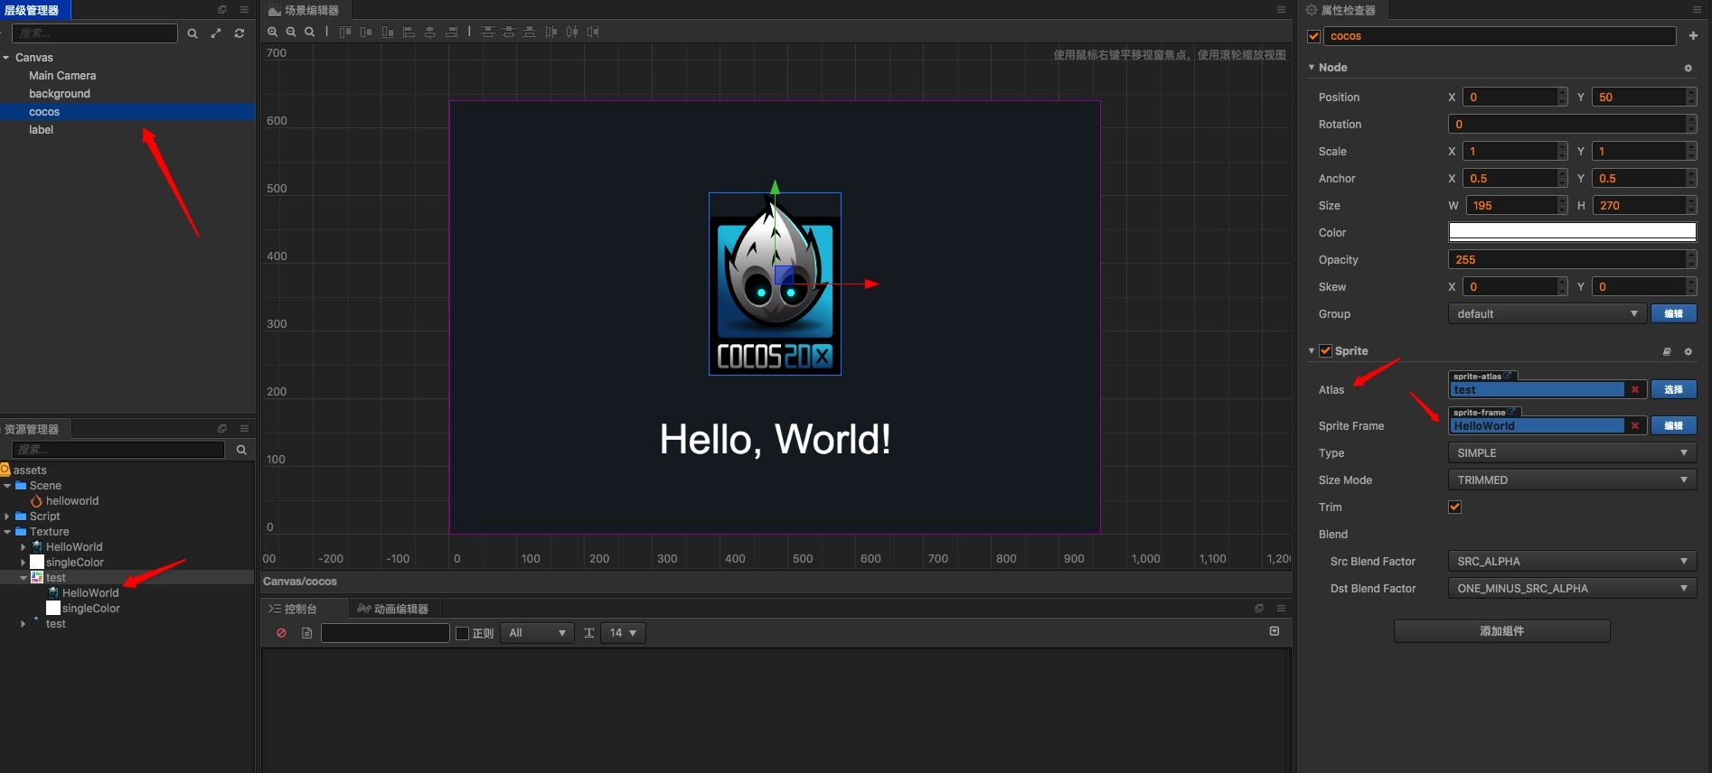Distribute selected nodes by bottom edges
The height and width of the screenshot is (773, 1712).
[x=530, y=32]
